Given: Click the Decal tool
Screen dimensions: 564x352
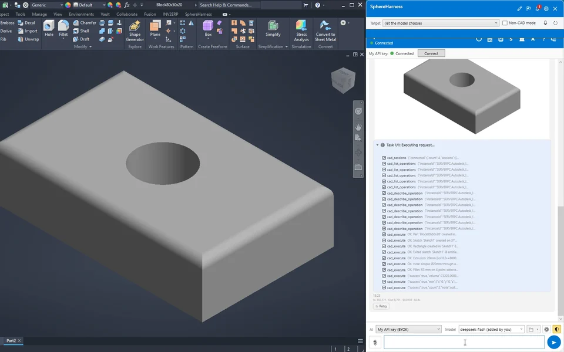Looking at the screenshot, I should 26,23.
